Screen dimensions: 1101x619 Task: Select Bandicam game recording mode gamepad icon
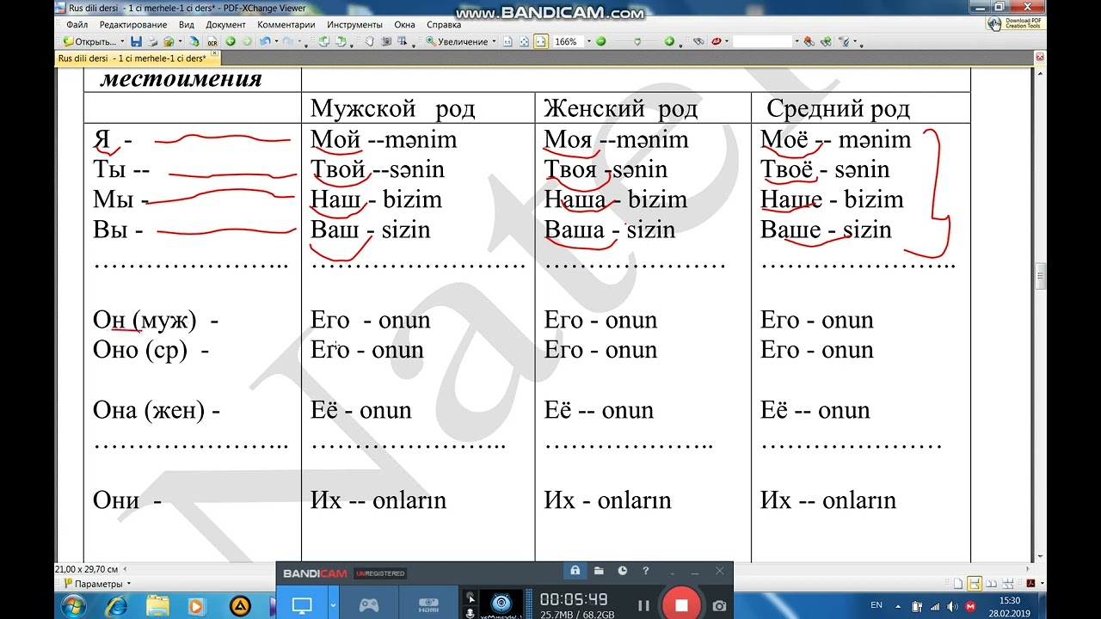coord(369,605)
